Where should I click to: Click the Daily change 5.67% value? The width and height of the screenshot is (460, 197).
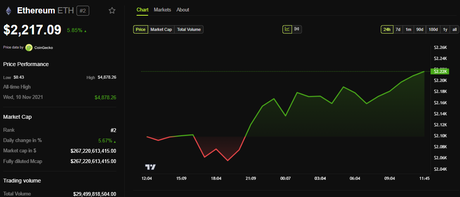107,140
